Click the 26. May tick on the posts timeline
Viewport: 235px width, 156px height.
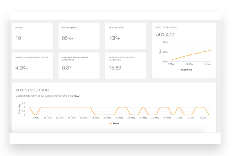click(143, 118)
